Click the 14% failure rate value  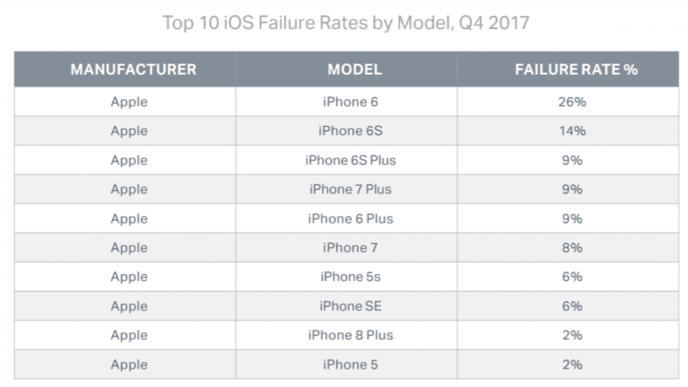click(x=572, y=131)
